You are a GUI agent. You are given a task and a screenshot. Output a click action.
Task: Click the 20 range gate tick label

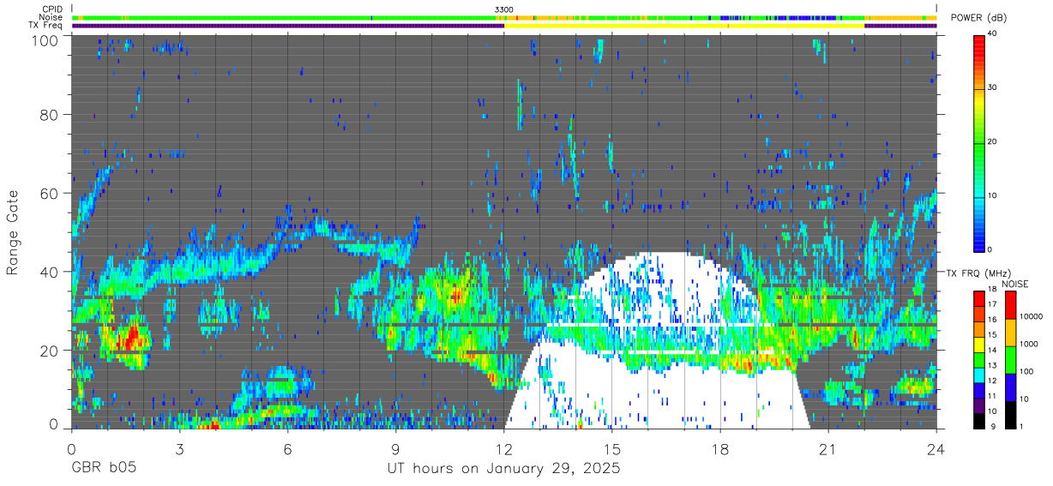click(50, 351)
